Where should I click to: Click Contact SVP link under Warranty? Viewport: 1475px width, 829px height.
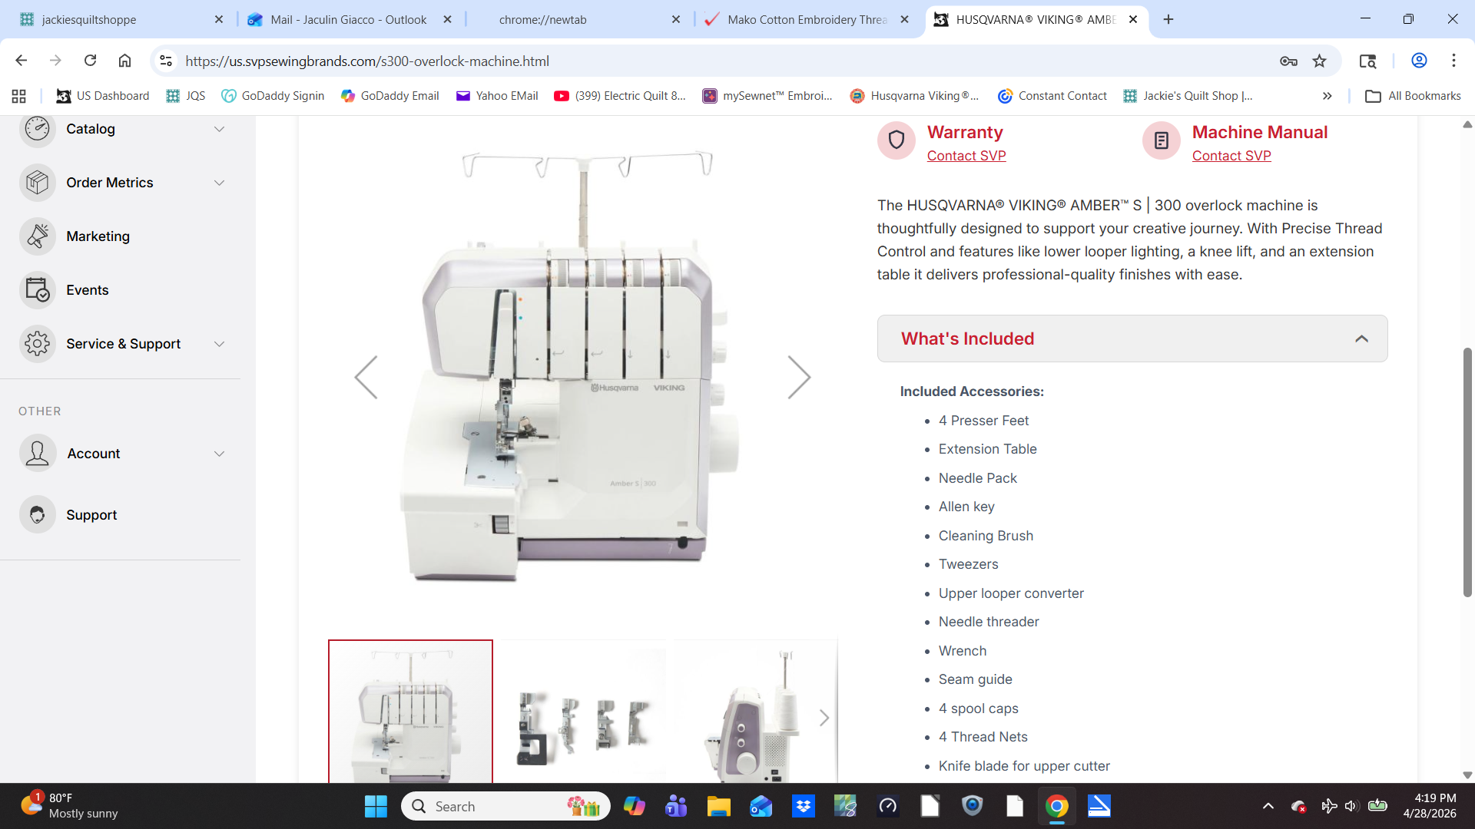point(966,156)
